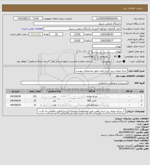This screenshot has height=165, width=150.
Task: Click the واحد شمارش column header
Action: [x=54, y=91]
